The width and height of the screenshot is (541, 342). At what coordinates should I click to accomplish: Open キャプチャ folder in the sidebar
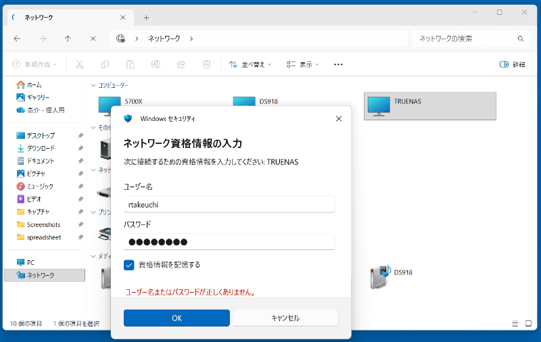(33, 212)
